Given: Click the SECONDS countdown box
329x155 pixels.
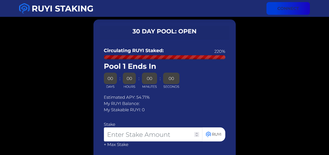Looking at the screenshot, I should [x=171, y=78].
